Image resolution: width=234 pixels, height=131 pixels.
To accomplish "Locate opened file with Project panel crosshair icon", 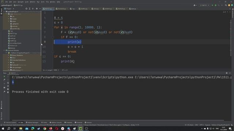I will pyautogui.click(x=26, y=9).
